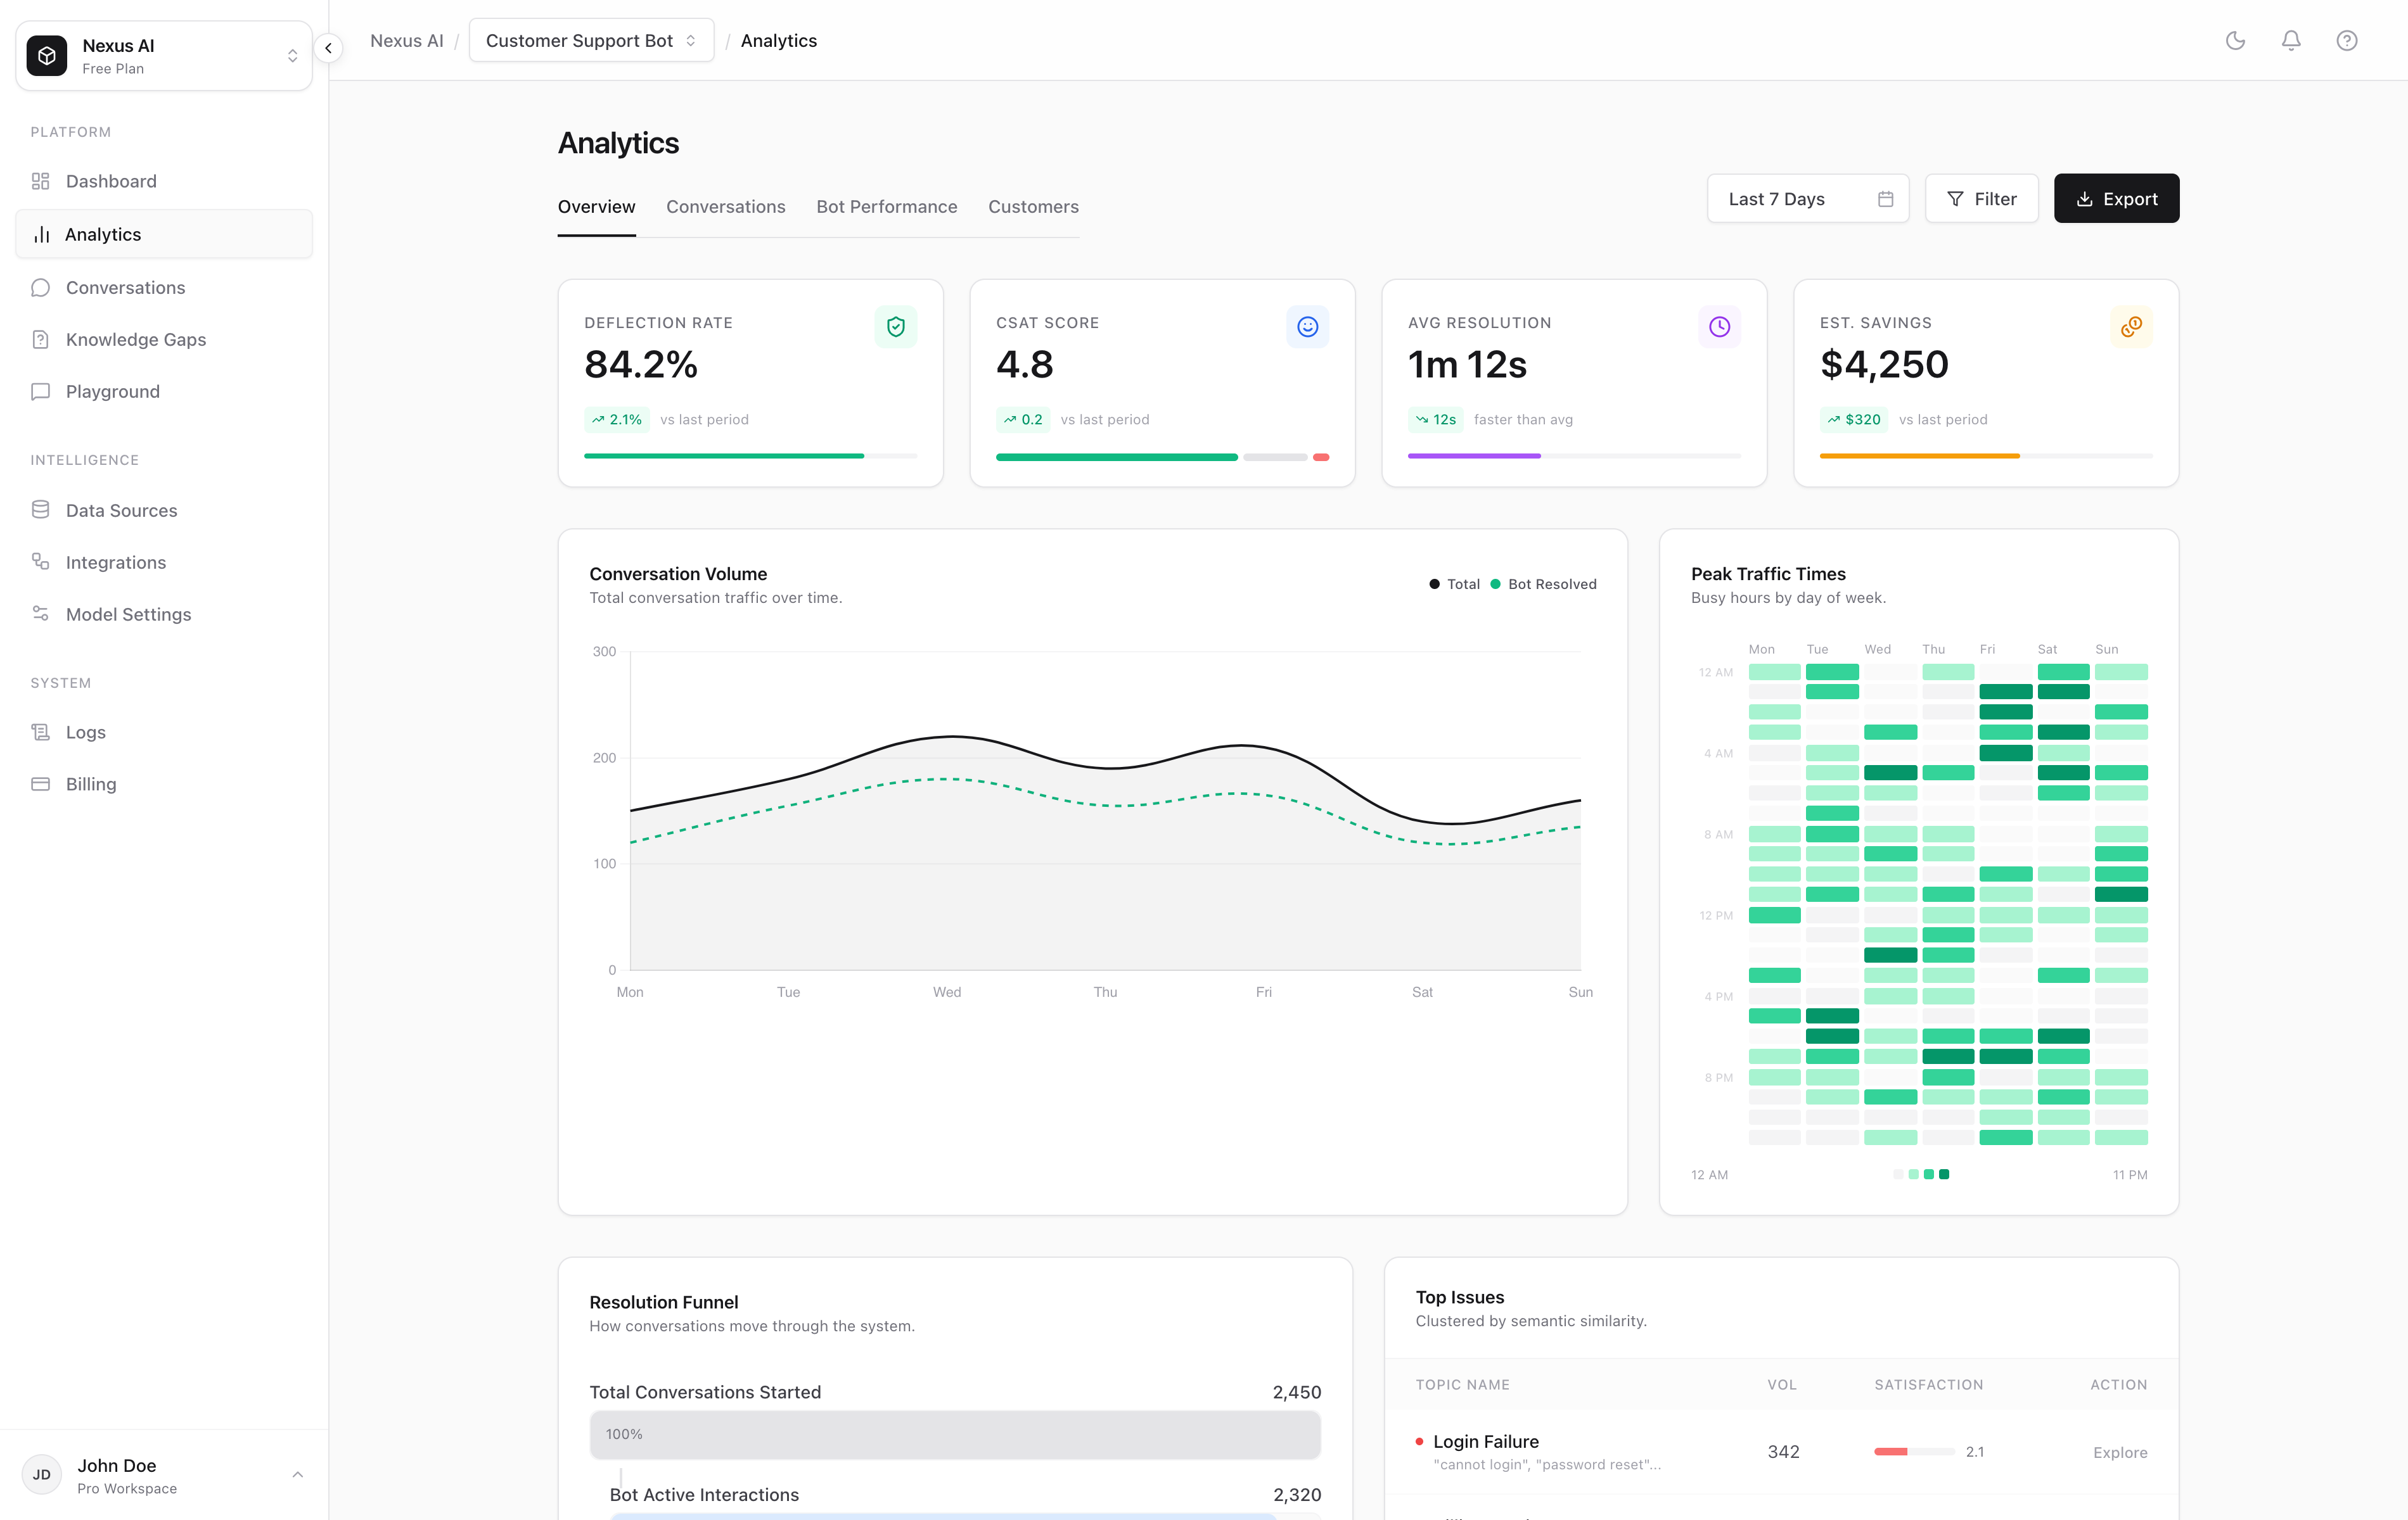Switch to the Bot Performance tab

(x=887, y=207)
